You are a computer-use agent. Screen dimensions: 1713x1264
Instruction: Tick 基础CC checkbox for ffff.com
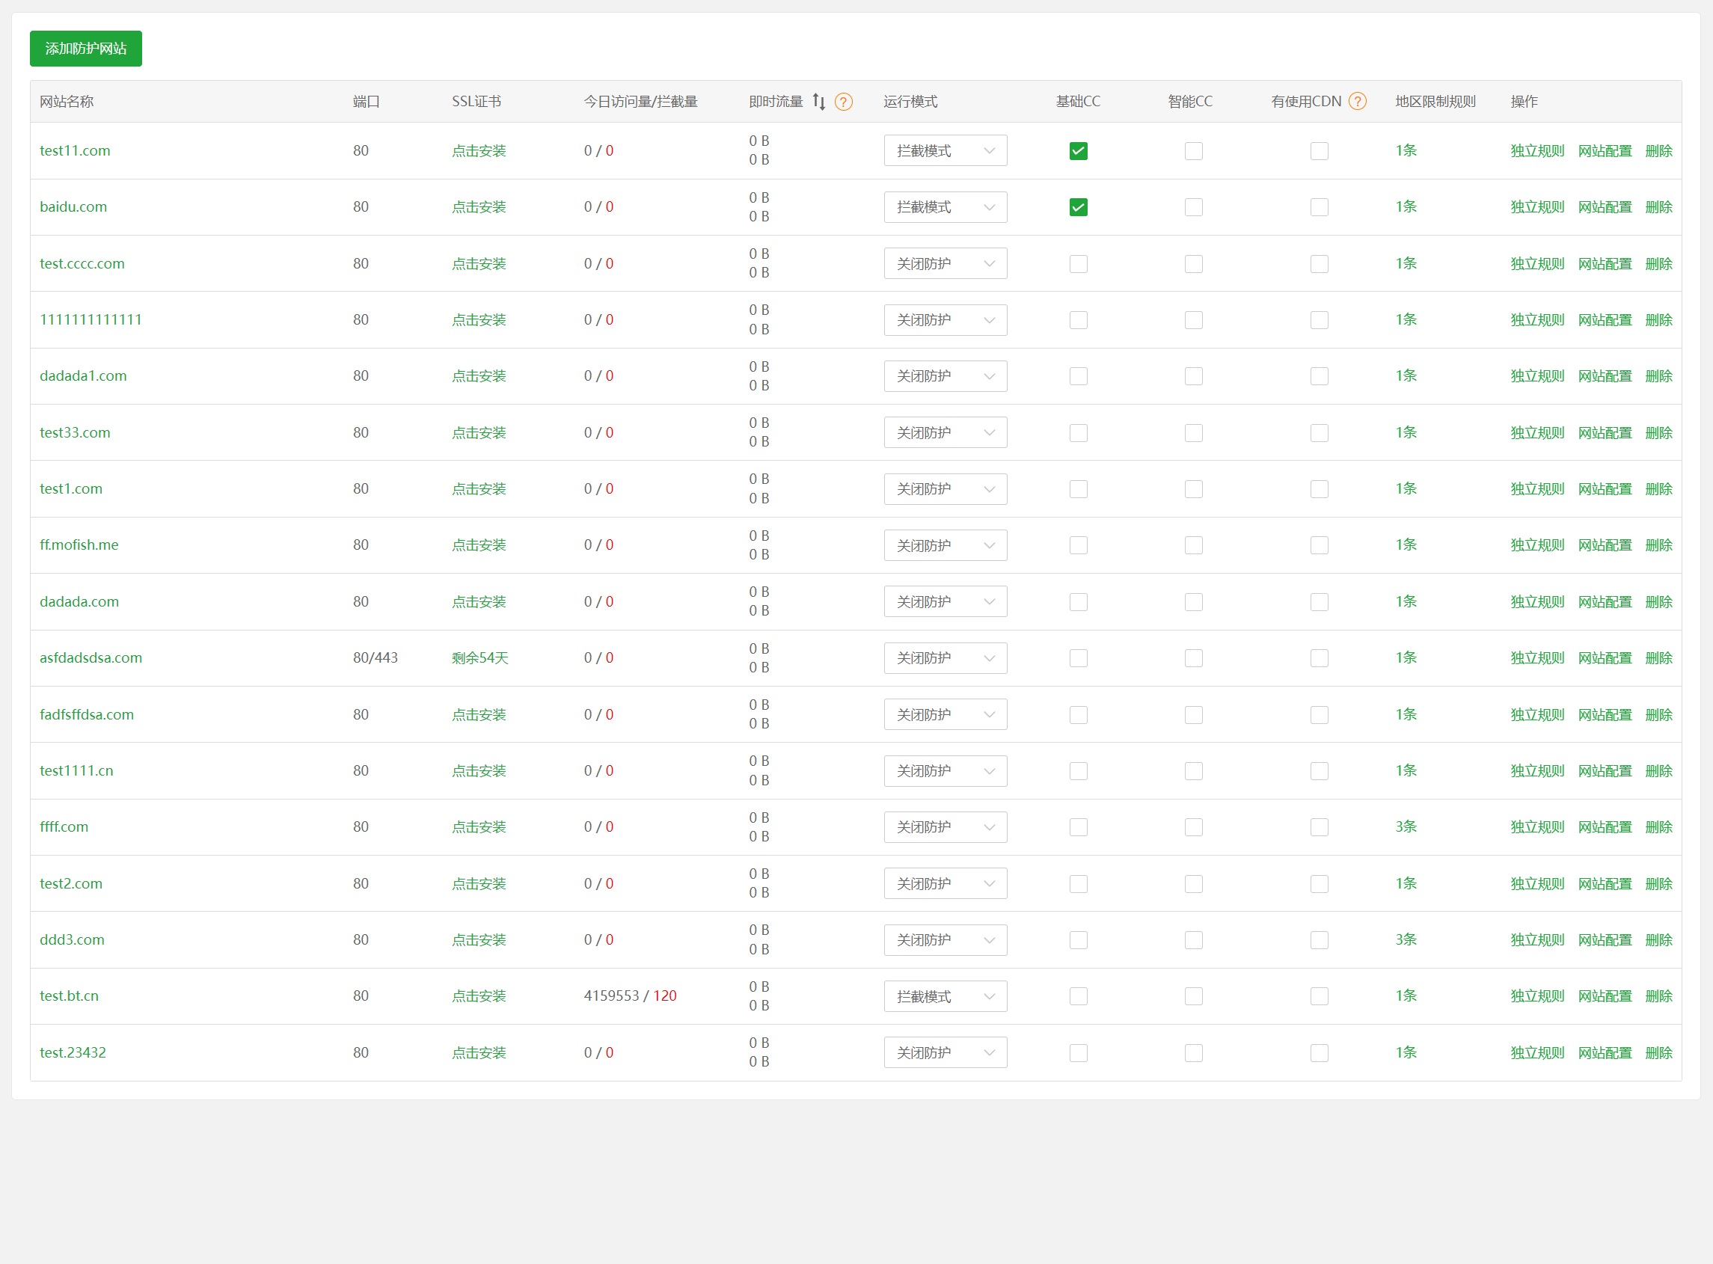coord(1078,827)
